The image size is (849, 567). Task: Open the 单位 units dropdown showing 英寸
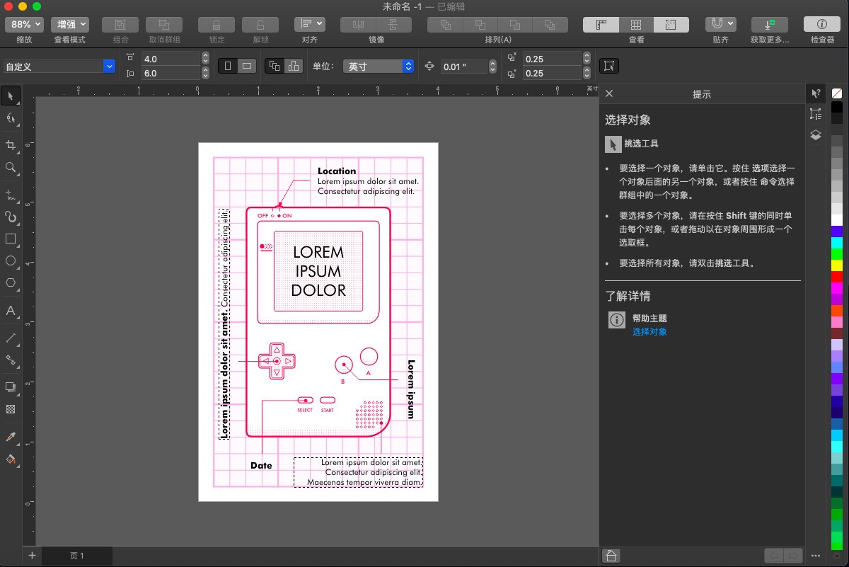[379, 65]
